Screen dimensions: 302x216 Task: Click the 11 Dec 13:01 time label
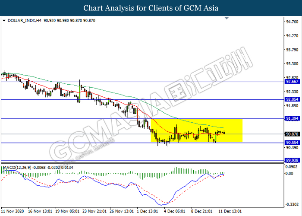tap(230, 211)
